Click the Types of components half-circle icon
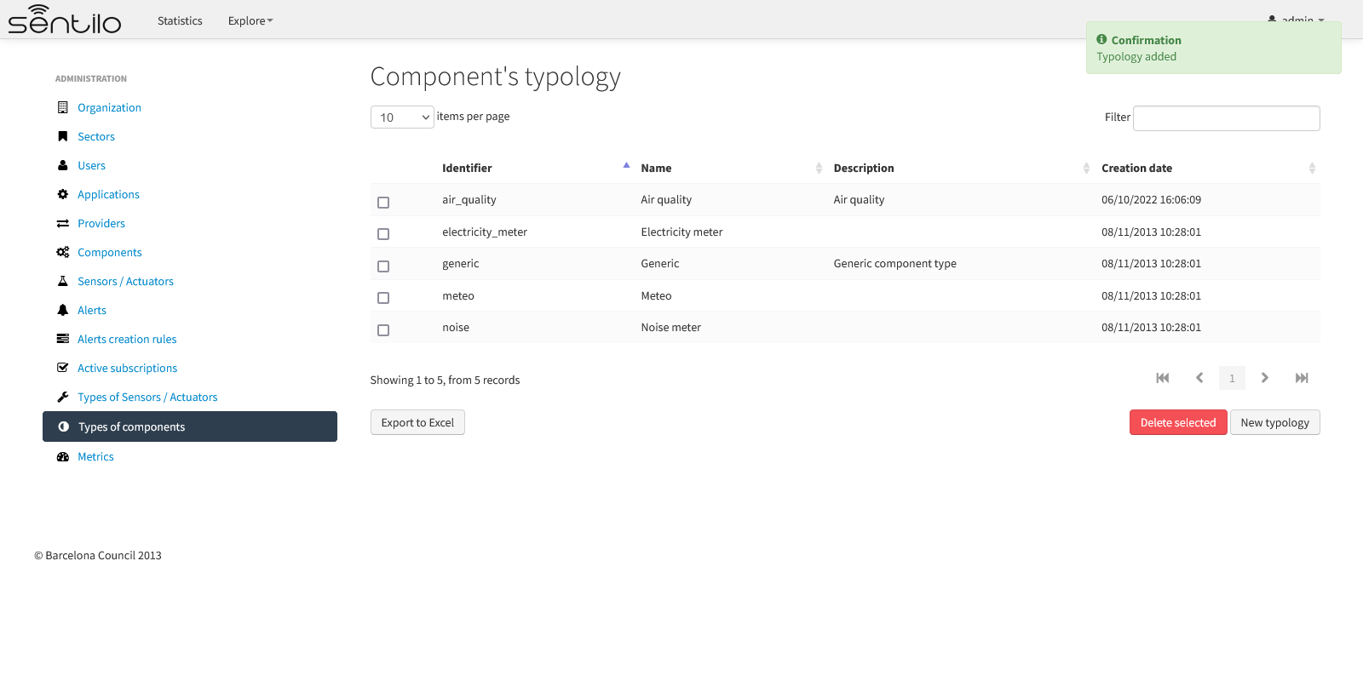The height and width of the screenshot is (681, 1363). coord(63,426)
